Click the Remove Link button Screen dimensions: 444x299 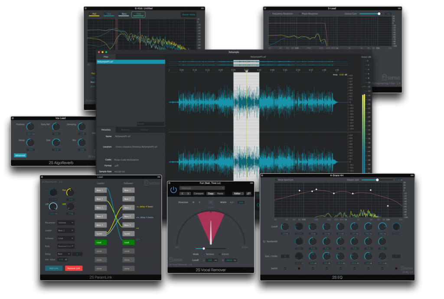pyautogui.click(x=74, y=268)
